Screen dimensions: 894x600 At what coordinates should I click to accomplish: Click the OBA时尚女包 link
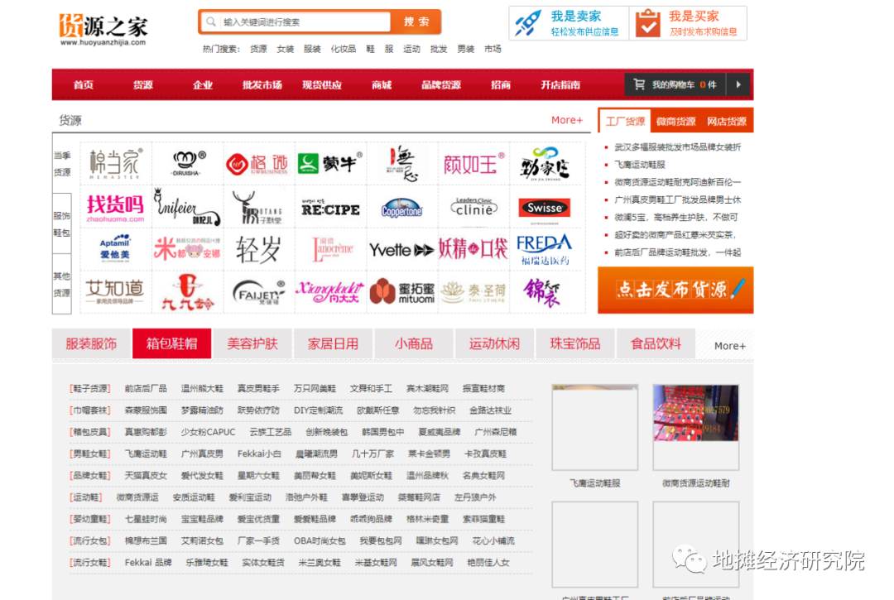[x=320, y=540]
